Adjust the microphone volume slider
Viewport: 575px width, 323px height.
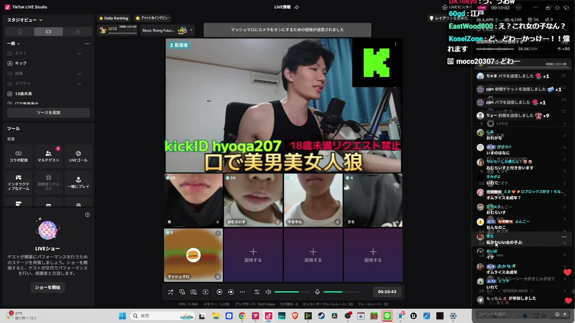click(x=341, y=292)
